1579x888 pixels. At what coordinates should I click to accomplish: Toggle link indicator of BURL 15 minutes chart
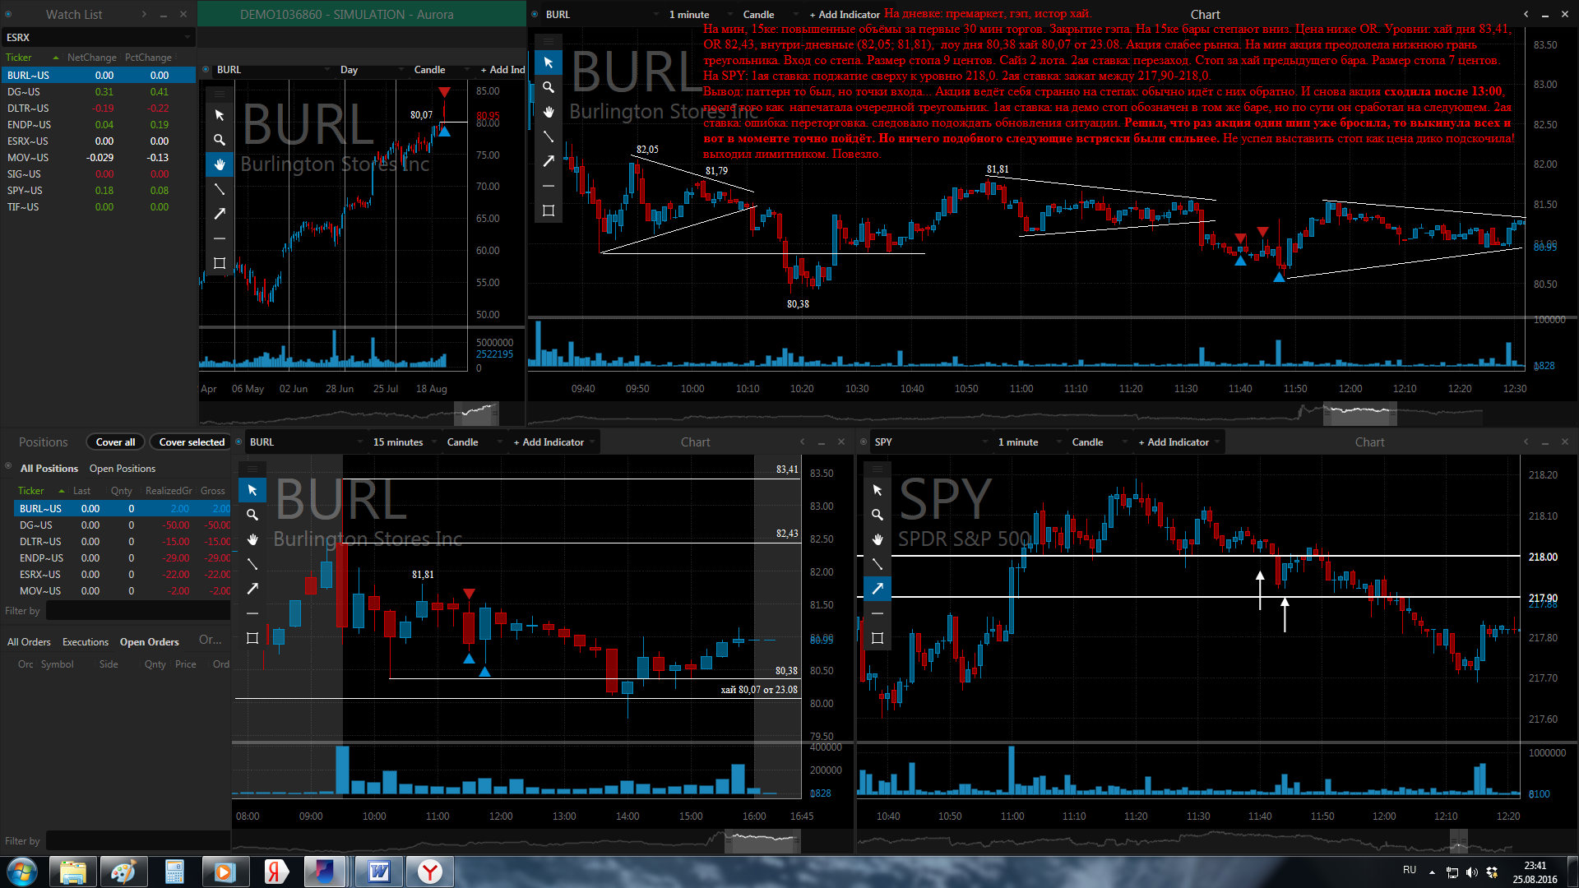point(238,442)
